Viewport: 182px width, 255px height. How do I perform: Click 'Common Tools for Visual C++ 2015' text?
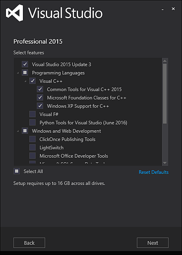[84, 89]
